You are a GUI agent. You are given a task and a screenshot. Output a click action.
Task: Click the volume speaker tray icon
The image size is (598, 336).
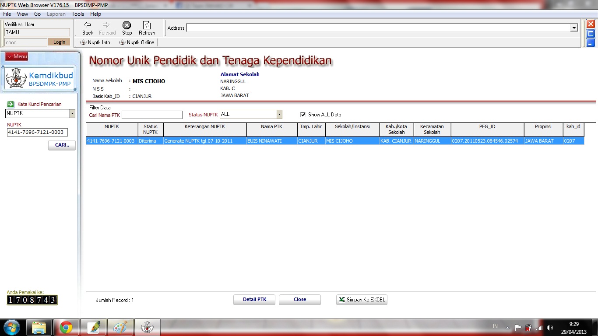point(550,327)
